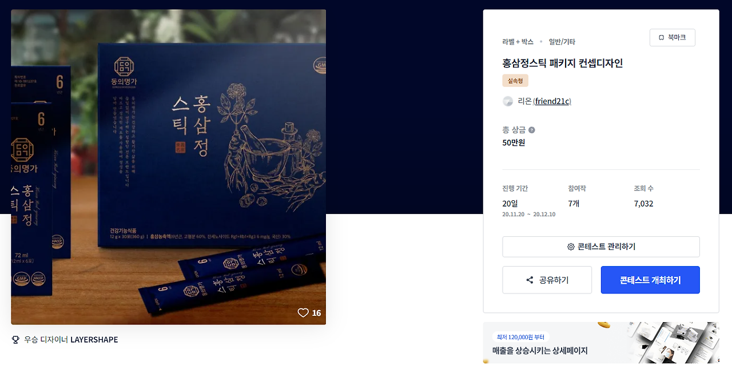Image resolution: width=732 pixels, height=369 pixels.
Task: Click the 최저 120,000원 부터 badge
Action: [x=520, y=337]
